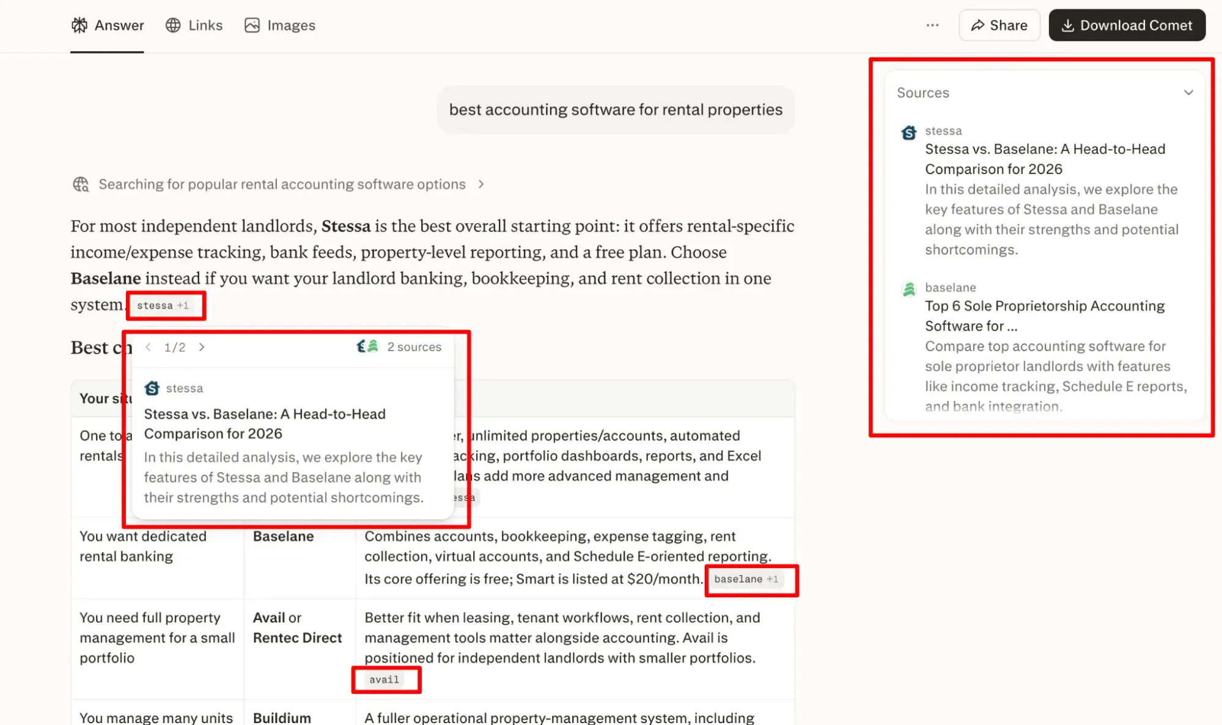
Task: Open the Images tab
Action: click(280, 25)
